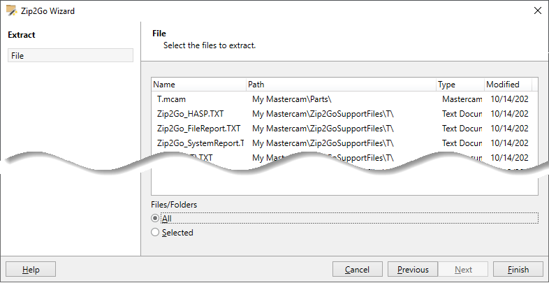The width and height of the screenshot is (549, 283).
Task: Close the Zip2Go Wizard dialog
Action: 537,11
